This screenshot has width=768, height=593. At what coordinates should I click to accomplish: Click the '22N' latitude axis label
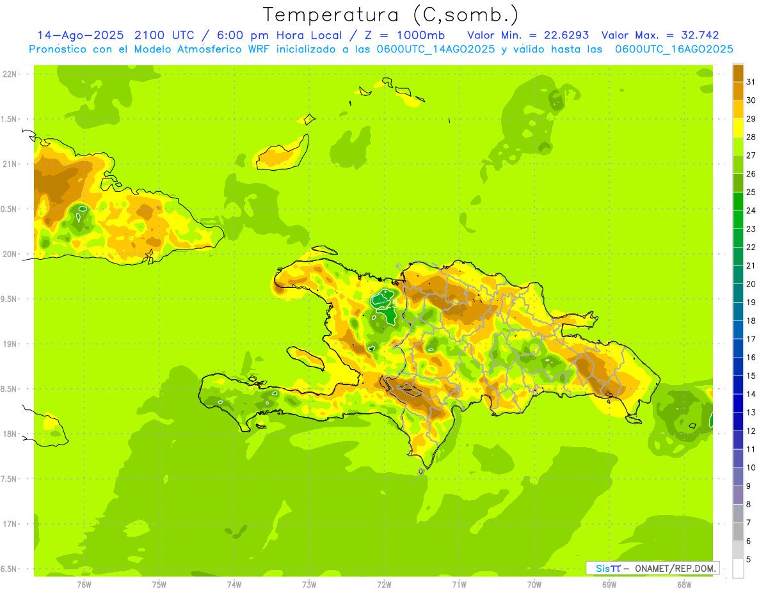9,74
